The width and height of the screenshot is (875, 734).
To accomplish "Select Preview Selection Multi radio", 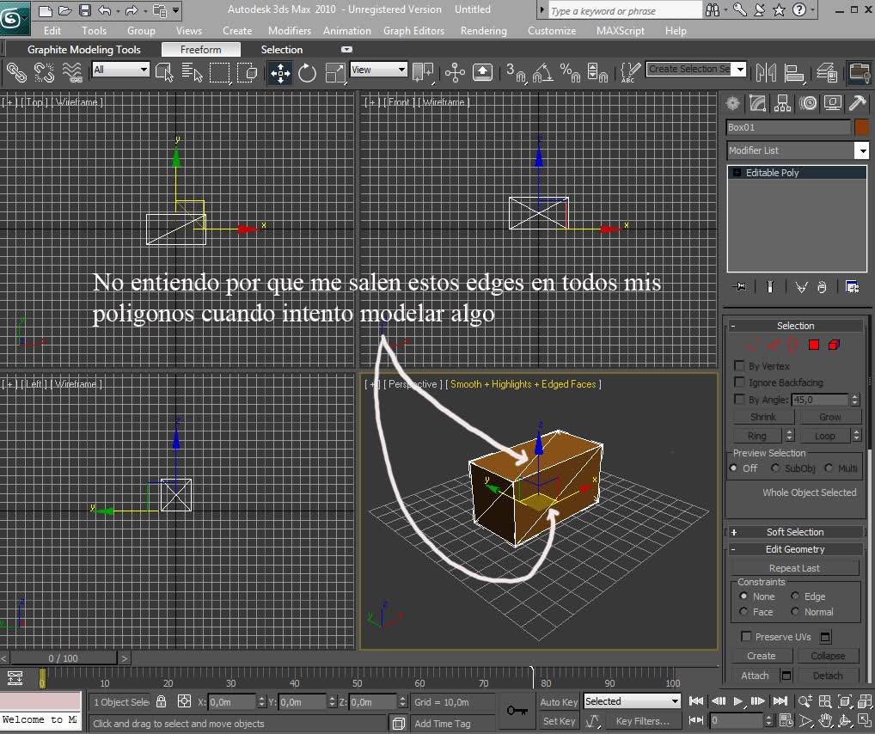I will 828,468.
